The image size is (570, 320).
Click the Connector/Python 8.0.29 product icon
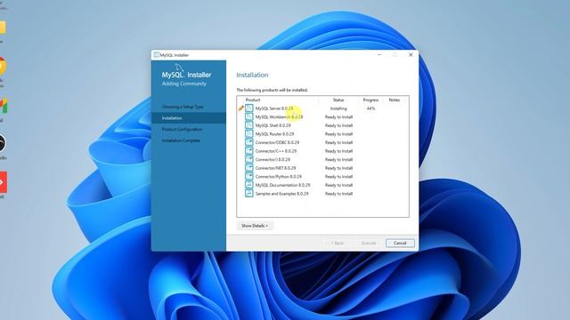[x=249, y=176]
